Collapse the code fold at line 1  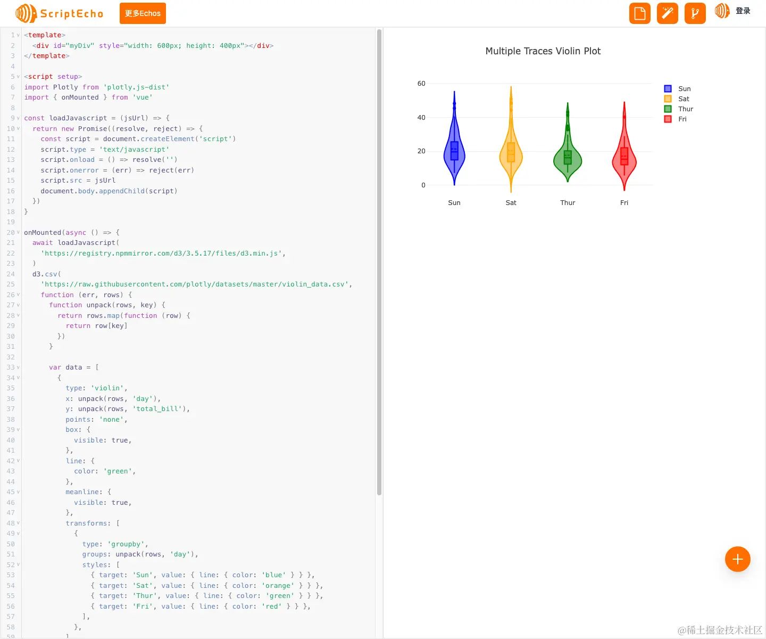[x=18, y=35]
